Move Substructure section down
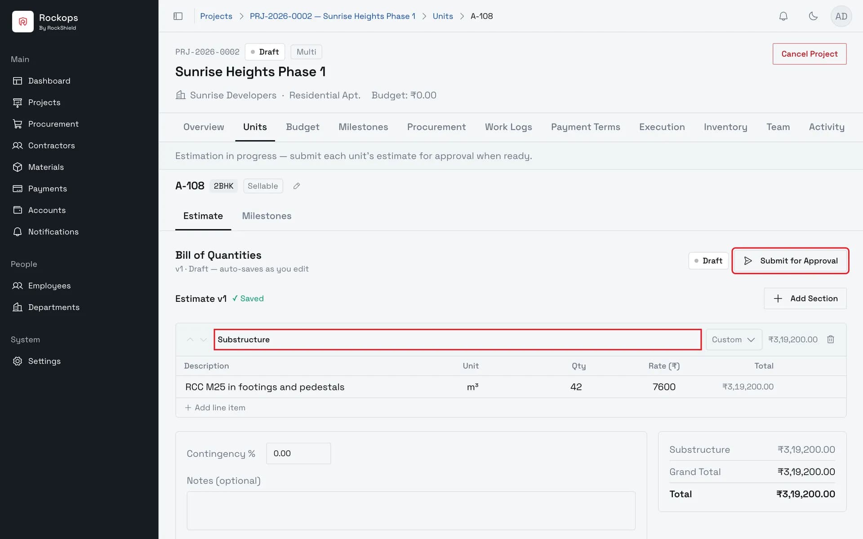Viewport: 863px width, 539px height. point(203,340)
